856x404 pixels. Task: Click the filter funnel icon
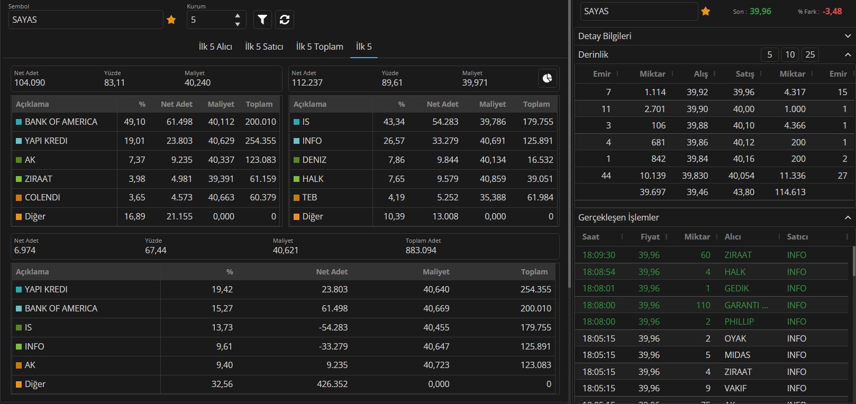coord(262,20)
